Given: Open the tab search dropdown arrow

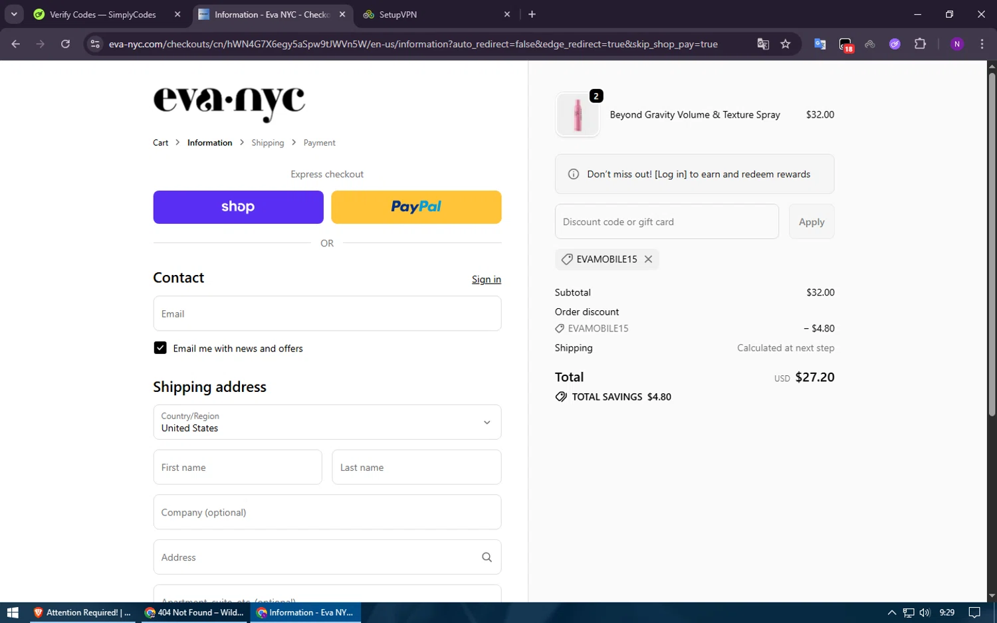Looking at the screenshot, I should (14, 14).
